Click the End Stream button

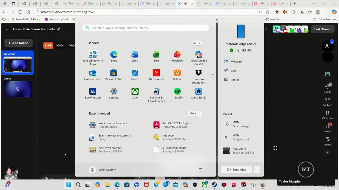(323, 29)
